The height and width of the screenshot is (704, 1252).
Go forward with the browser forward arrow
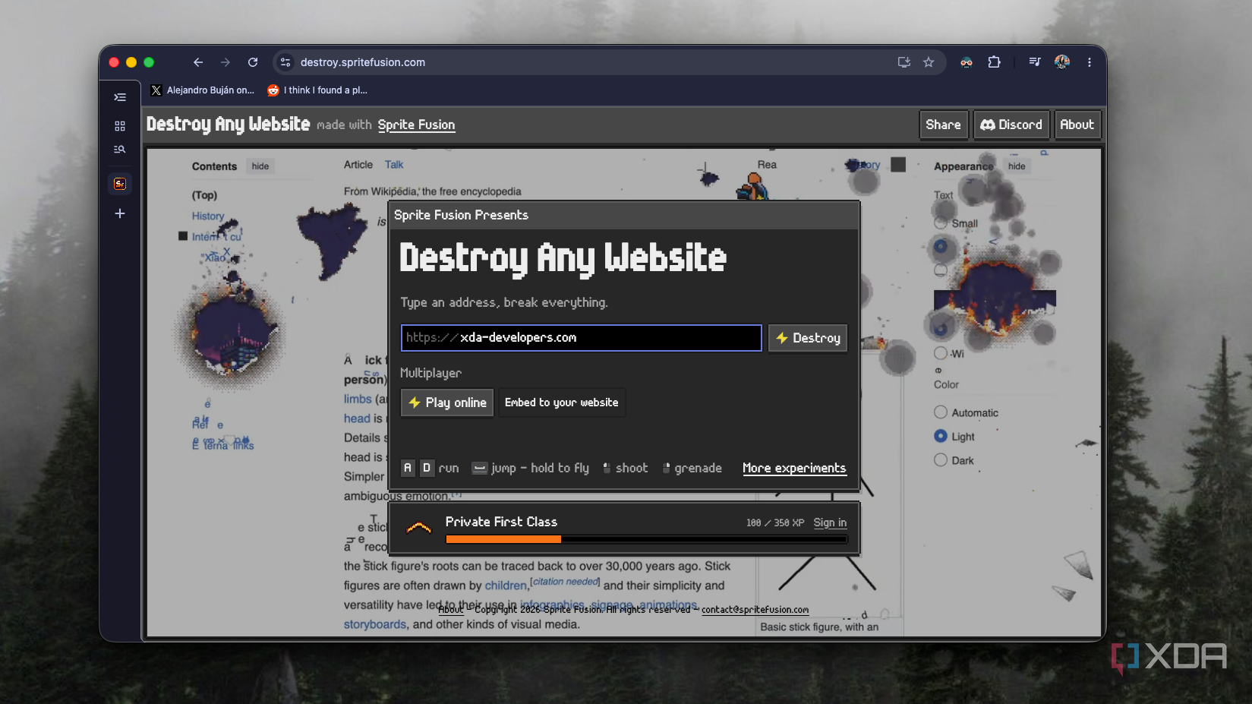[225, 62]
